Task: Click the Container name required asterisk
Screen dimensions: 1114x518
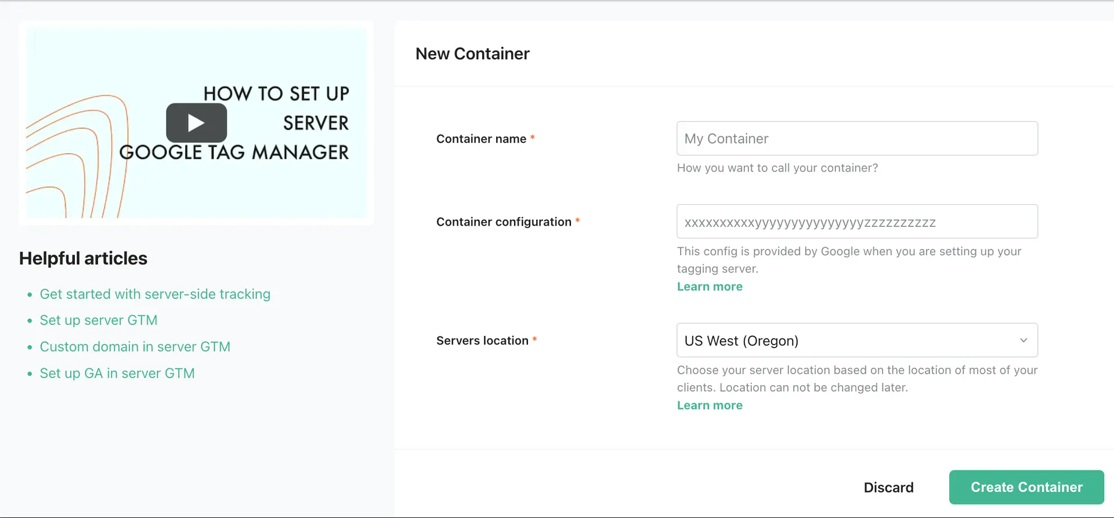Action: tap(532, 138)
